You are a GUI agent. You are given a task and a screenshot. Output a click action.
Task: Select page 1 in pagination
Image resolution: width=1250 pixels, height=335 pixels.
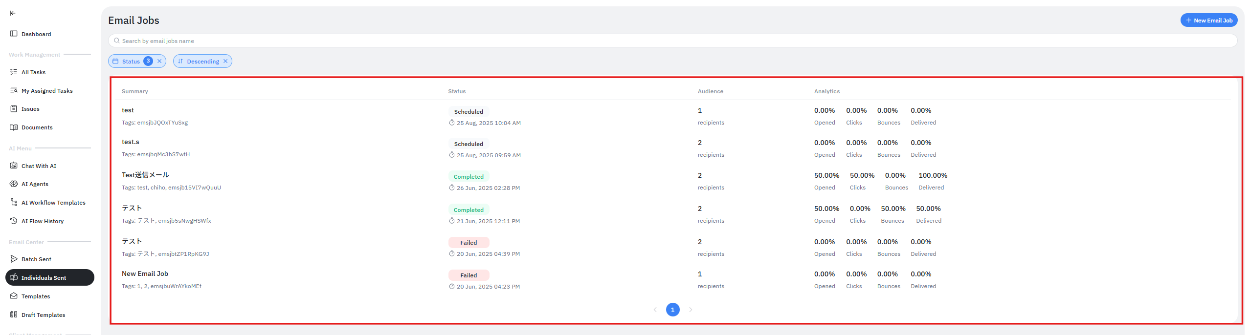click(672, 310)
